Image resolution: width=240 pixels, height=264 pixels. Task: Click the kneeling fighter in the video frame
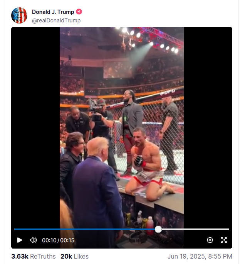pos(148,165)
